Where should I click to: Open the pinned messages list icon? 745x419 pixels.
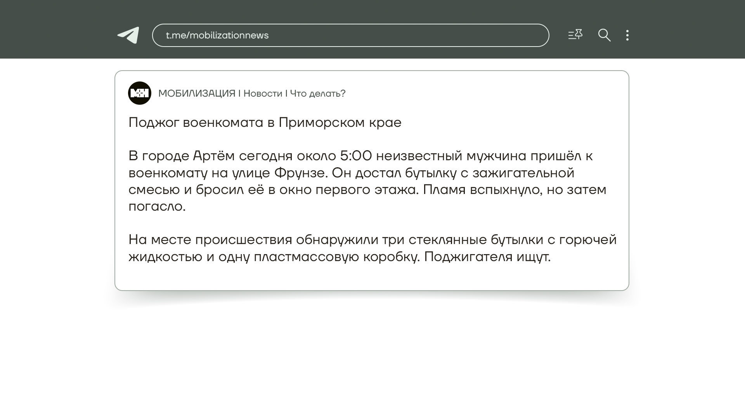pyautogui.click(x=575, y=35)
